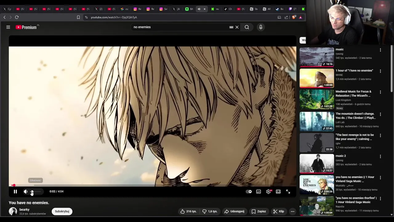
Task: Open 'music 2' by ryeong title
Action: click(341, 156)
